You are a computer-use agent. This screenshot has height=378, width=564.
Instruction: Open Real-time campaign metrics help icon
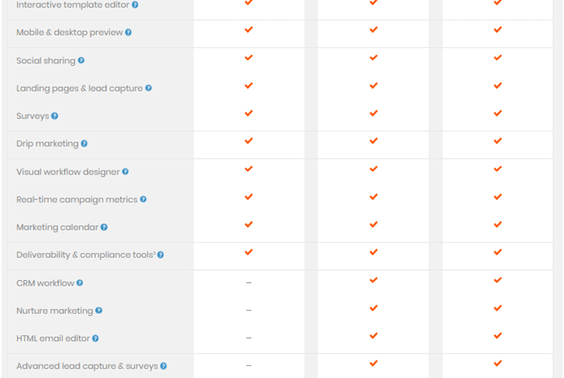[x=143, y=200]
